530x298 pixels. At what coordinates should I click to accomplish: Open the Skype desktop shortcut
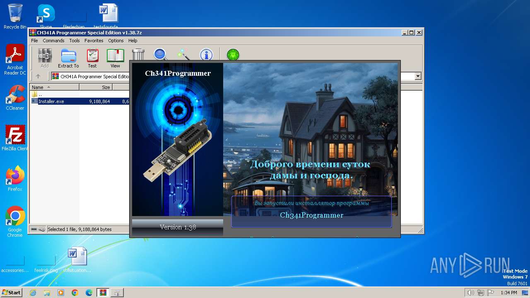coord(46,16)
